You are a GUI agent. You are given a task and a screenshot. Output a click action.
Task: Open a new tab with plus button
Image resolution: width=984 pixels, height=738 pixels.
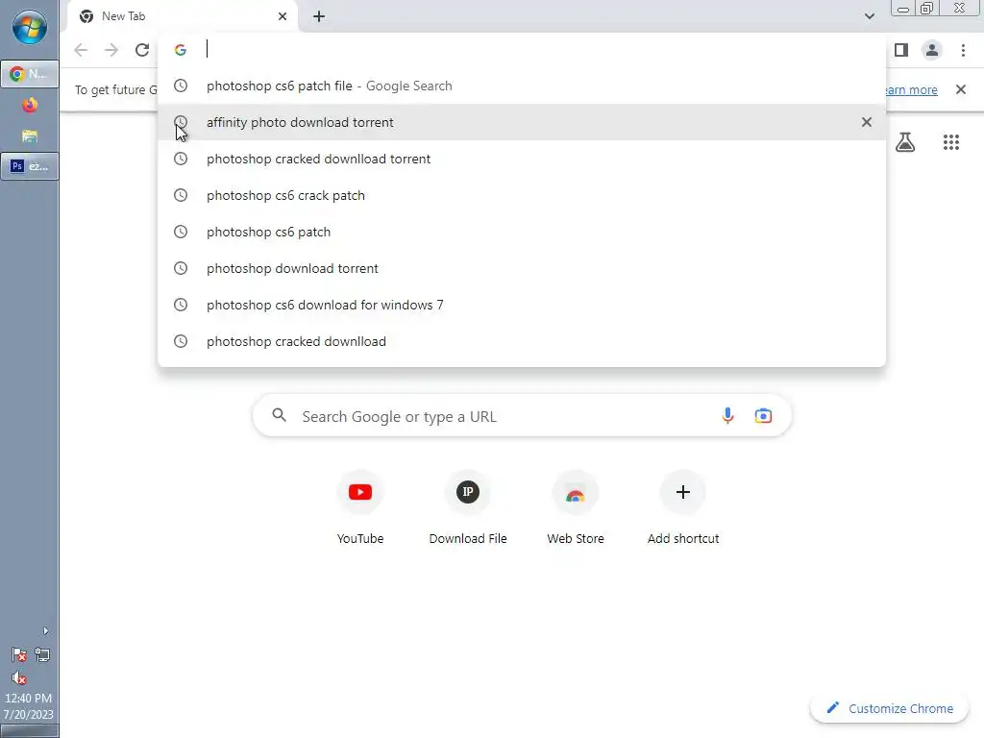click(319, 16)
